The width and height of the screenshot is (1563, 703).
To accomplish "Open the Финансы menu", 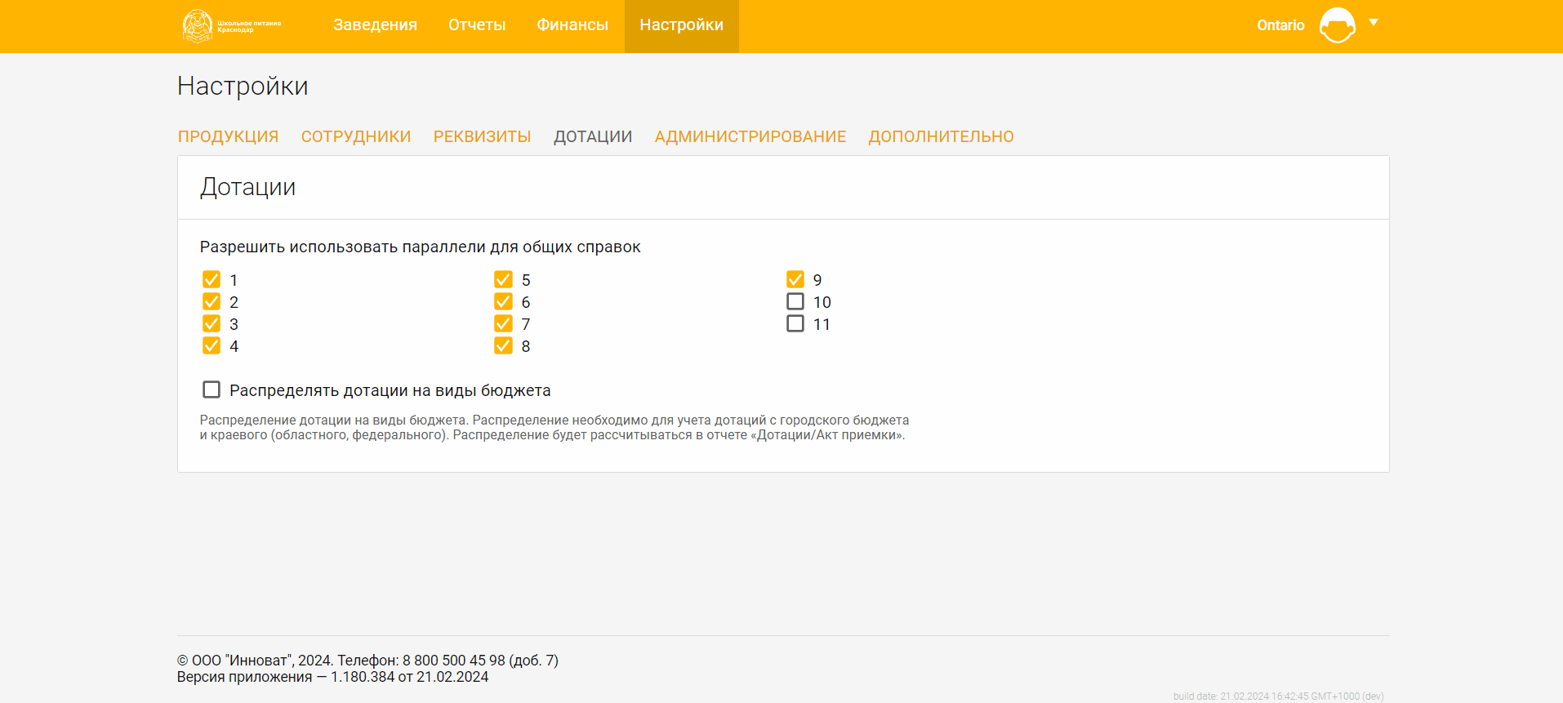I will pos(572,25).
